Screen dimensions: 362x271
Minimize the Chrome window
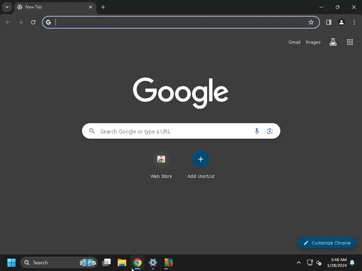click(321, 7)
